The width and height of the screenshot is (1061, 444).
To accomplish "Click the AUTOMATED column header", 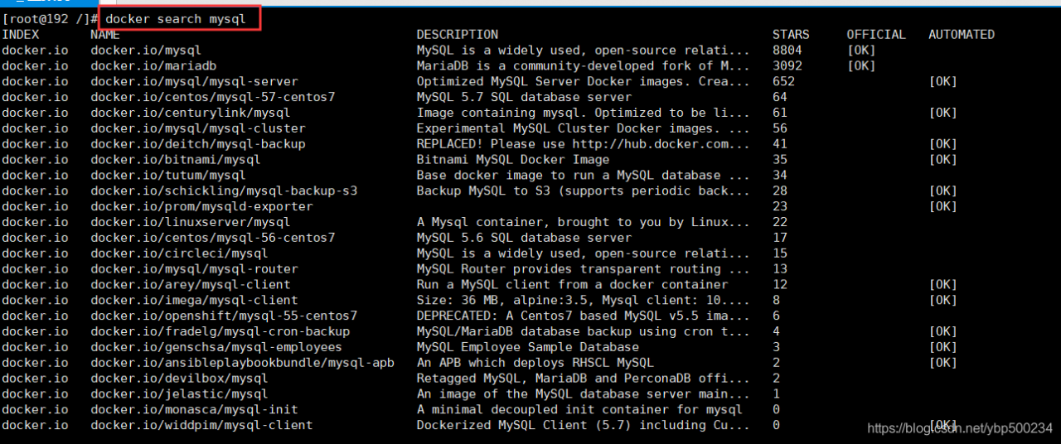I will click(962, 35).
